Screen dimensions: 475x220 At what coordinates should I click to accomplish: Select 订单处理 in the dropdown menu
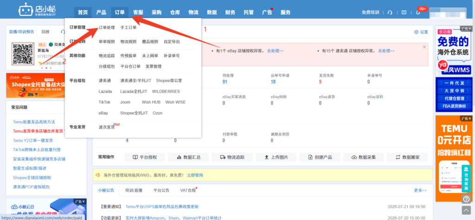tap(107, 27)
